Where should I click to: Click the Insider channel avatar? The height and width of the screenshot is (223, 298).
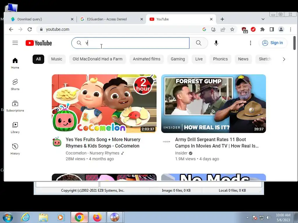166,142
